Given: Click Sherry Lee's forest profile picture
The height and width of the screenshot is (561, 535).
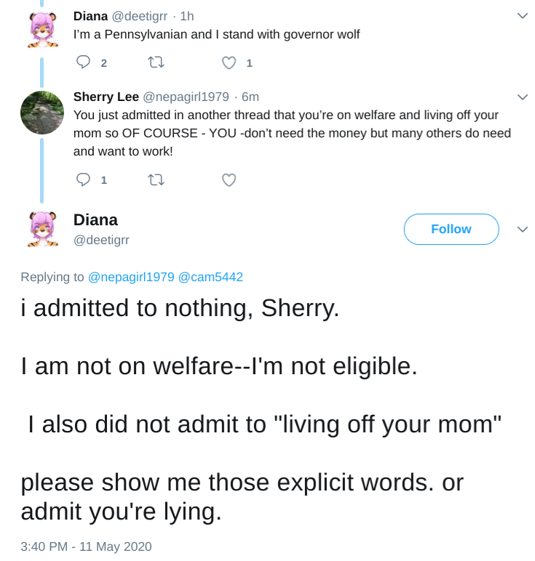Looking at the screenshot, I should 42,113.
